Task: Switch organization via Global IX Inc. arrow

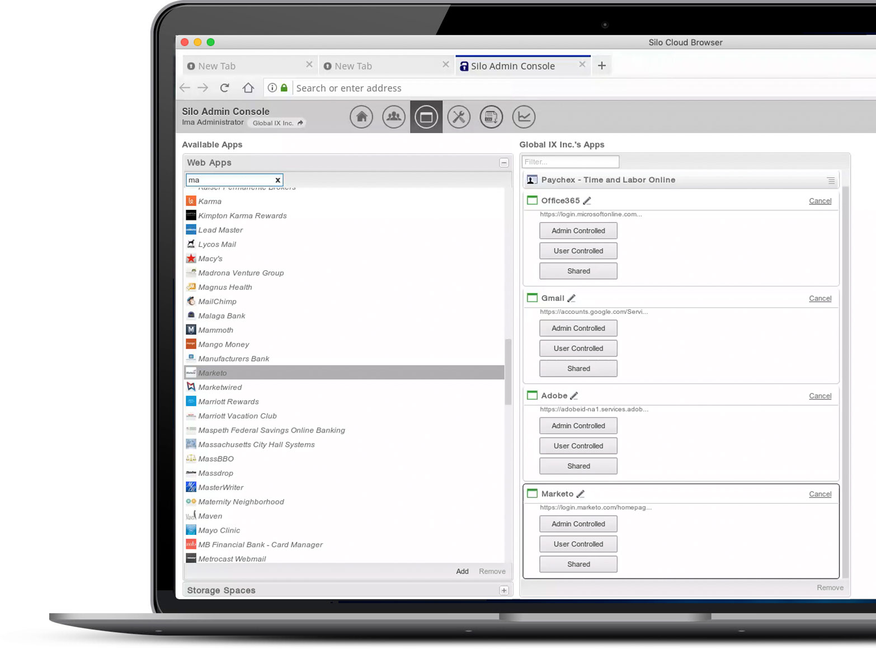Action: pos(300,123)
